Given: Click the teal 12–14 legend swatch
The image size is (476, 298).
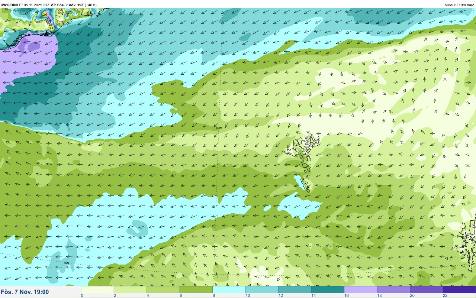Looking at the screenshot, I should coord(295,289).
